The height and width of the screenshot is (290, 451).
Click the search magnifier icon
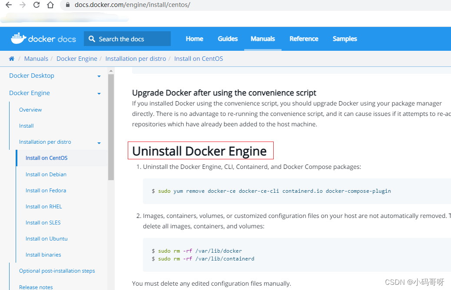[x=92, y=39]
